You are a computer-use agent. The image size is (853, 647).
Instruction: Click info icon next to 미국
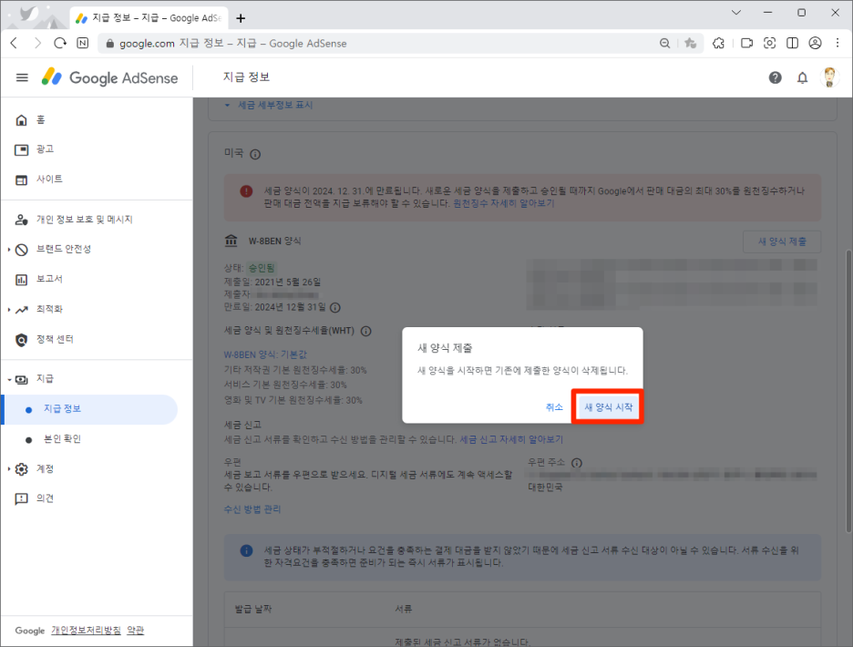(x=255, y=155)
